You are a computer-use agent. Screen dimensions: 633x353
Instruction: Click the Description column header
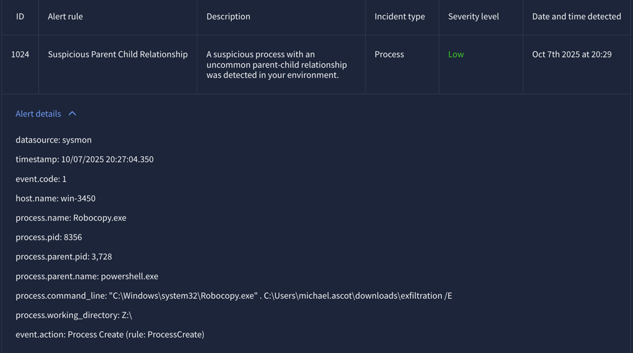pos(228,17)
